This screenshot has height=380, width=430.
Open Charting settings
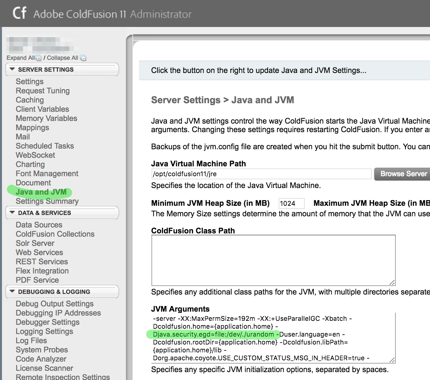[30, 164]
